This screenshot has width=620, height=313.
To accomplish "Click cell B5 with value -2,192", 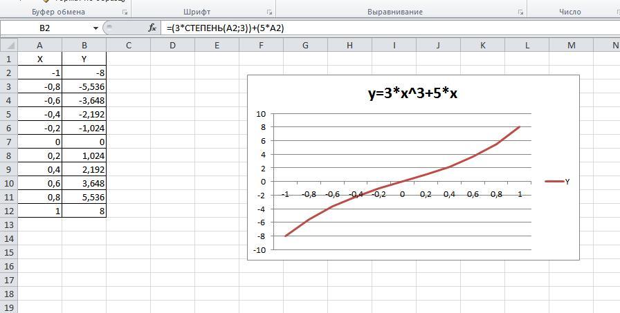I will tap(84, 114).
